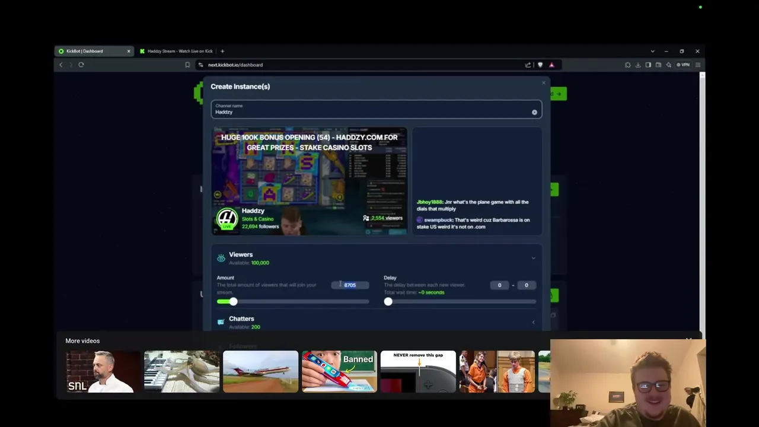
Task: Open a new browser tab
Action: [222, 51]
